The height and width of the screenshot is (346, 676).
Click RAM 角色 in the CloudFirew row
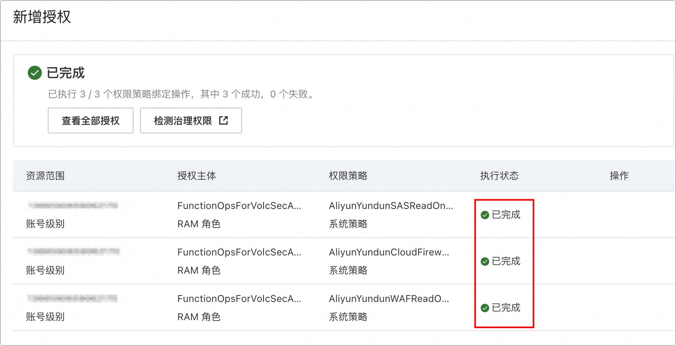(x=199, y=270)
